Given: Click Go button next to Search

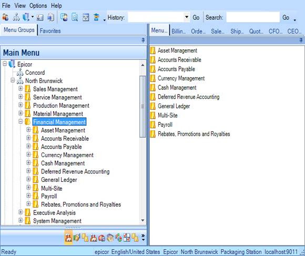Looking at the screenshot, I should pos(286,17).
